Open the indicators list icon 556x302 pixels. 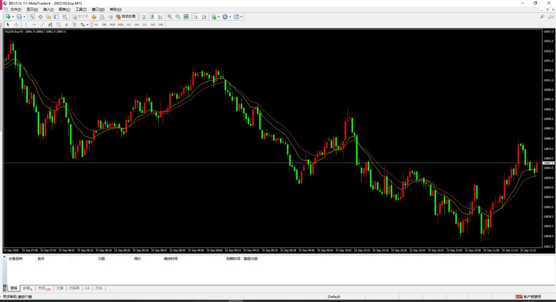tap(214, 17)
